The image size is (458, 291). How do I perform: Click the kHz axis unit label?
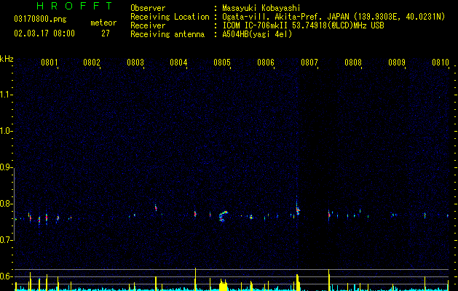pyautogui.click(x=7, y=59)
